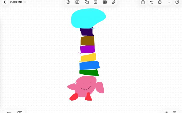Open the 42% zoom level menu

pos(9,112)
